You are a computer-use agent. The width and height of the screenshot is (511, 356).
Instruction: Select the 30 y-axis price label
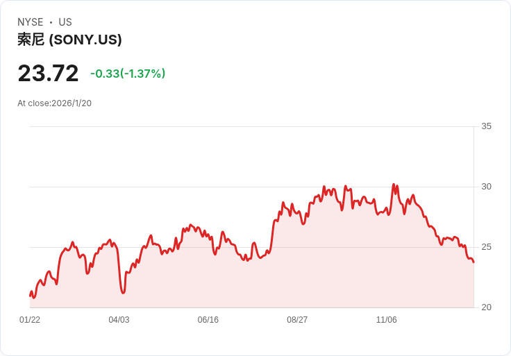tap(486, 187)
